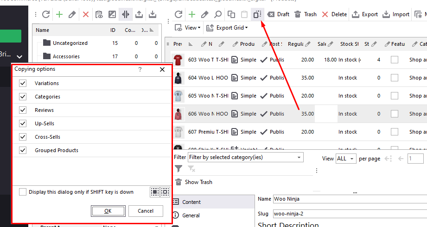The width and height of the screenshot is (427, 227).
Task: Click into the Name field Woo Ninja
Action: click(x=350, y=199)
